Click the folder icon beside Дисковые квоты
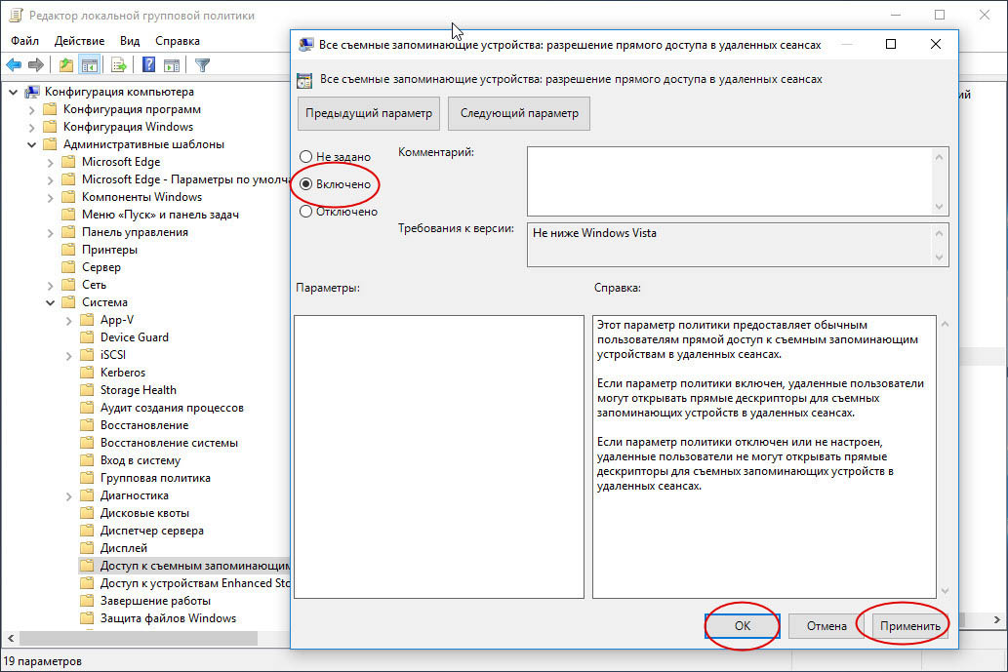This screenshot has width=1008, height=672. pos(87,513)
